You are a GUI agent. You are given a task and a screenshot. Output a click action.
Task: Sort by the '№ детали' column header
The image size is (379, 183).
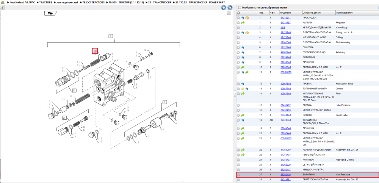[291, 13]
